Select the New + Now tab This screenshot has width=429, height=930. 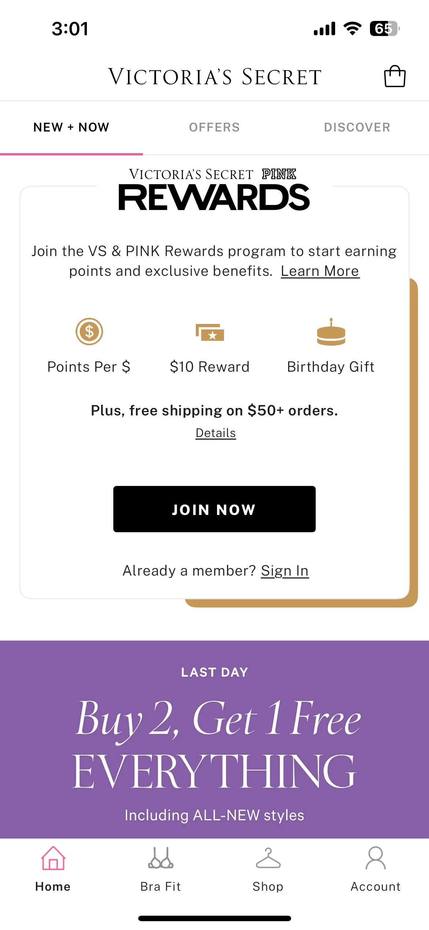point(71,127)
